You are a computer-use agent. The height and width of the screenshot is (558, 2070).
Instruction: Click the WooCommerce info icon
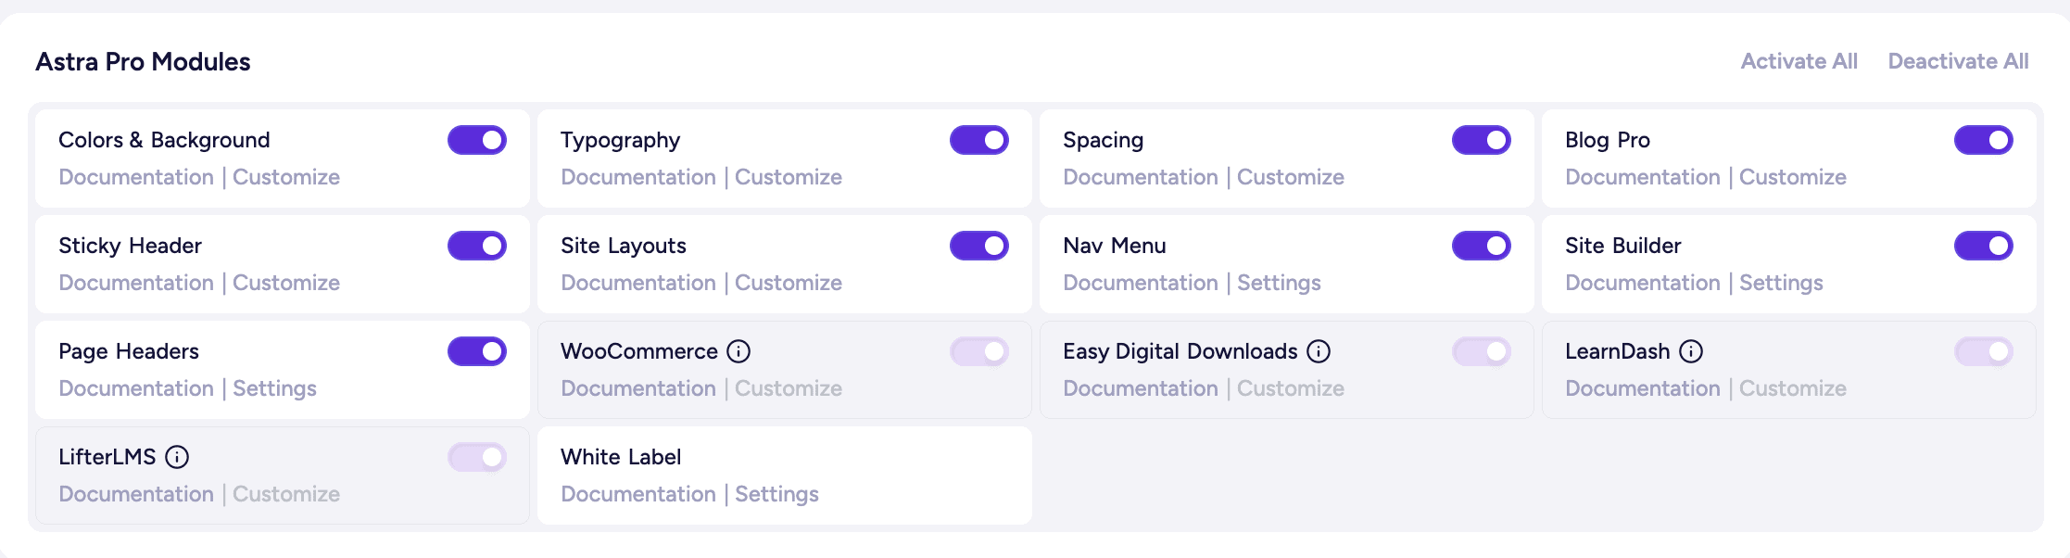[738, 351]
